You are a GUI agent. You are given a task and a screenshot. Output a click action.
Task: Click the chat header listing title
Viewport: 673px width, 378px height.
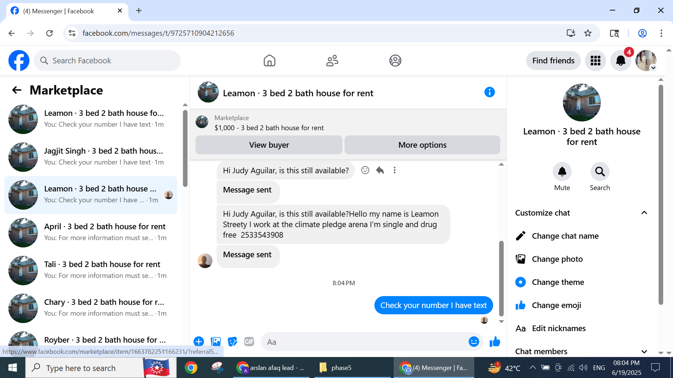point(298,93)
